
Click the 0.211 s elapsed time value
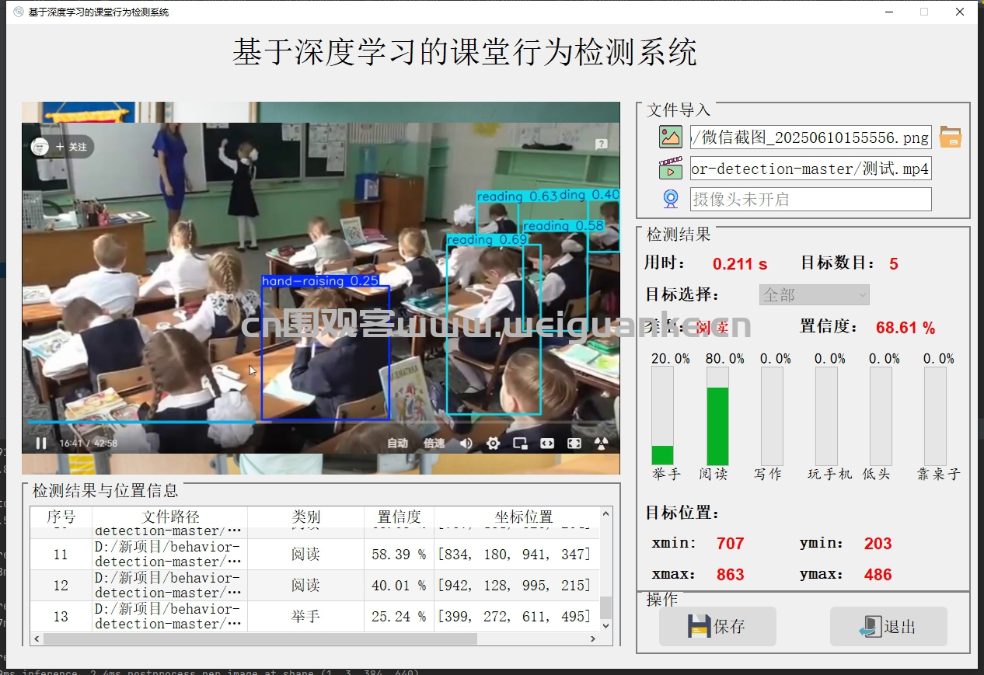tap(740, 263)
